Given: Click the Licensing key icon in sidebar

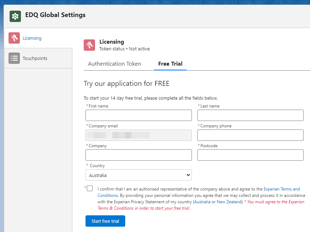Looking at the screenshot, I should coord(14,38).
